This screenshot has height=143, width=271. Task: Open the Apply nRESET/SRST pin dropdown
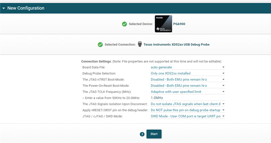click(x=188, y=110)
